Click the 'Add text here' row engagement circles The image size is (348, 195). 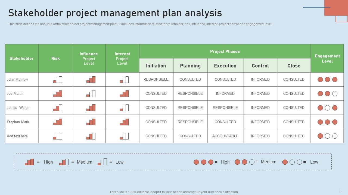click(x=327, y=136)
